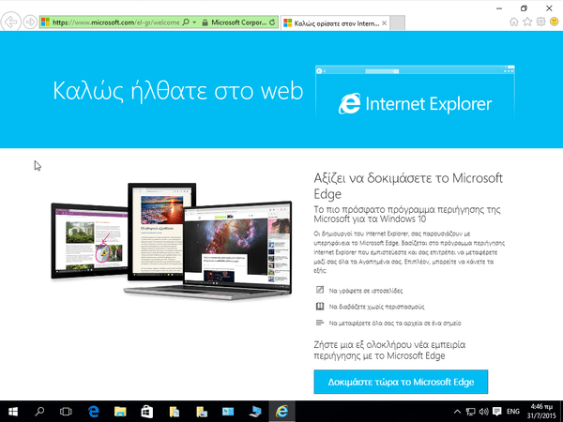This screenshot has width=563, height=422.
Task: Open Task View from the taskbar
Action: 66,412
